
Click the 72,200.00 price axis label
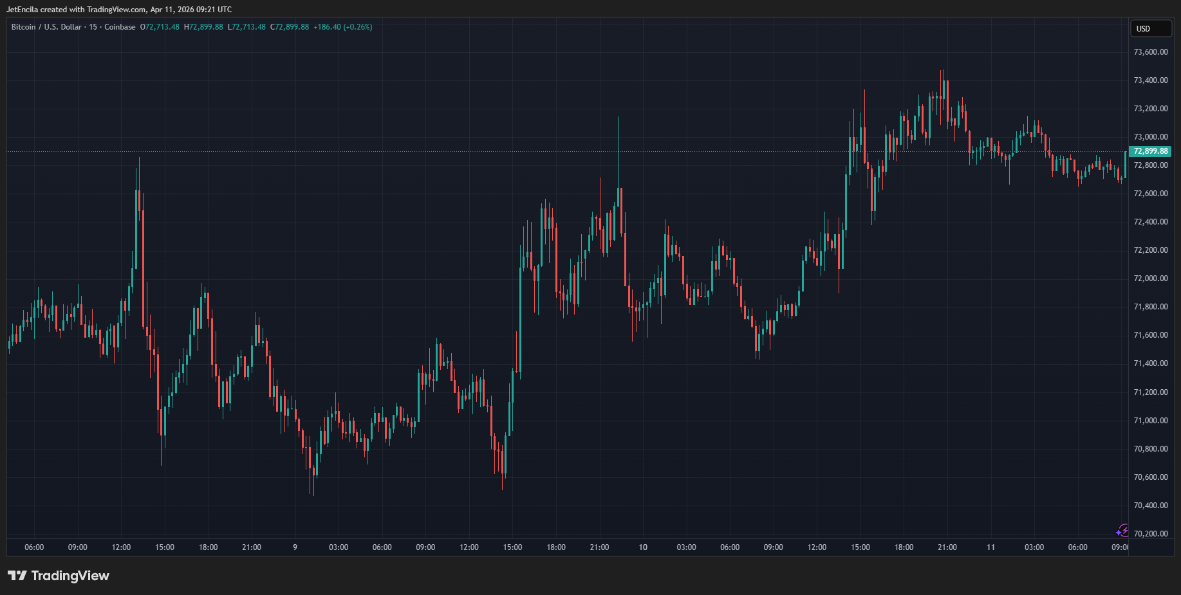click(x=1151, y=250)
